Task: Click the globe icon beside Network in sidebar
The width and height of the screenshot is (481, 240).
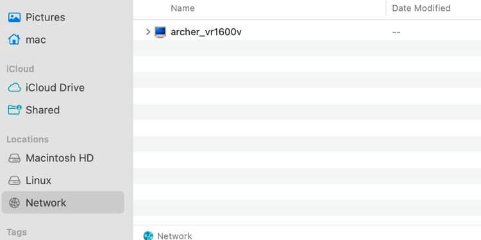Action: click(x=14, y=203)
